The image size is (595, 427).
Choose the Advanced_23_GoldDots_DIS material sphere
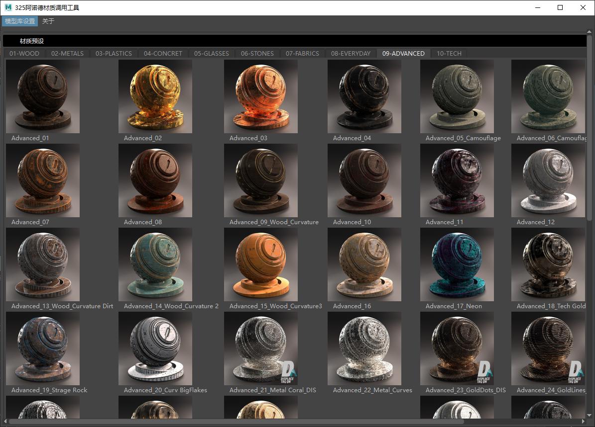click(457, 348)
